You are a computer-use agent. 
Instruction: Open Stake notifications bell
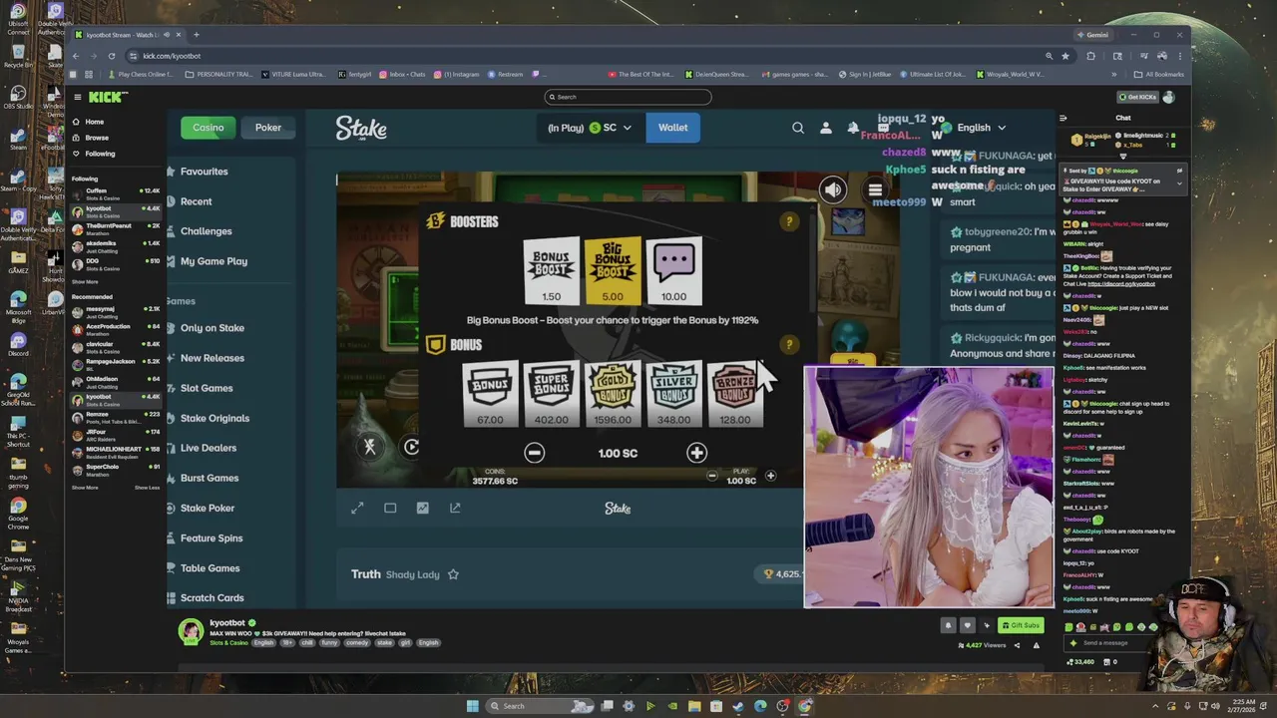(x=853, y=128)
